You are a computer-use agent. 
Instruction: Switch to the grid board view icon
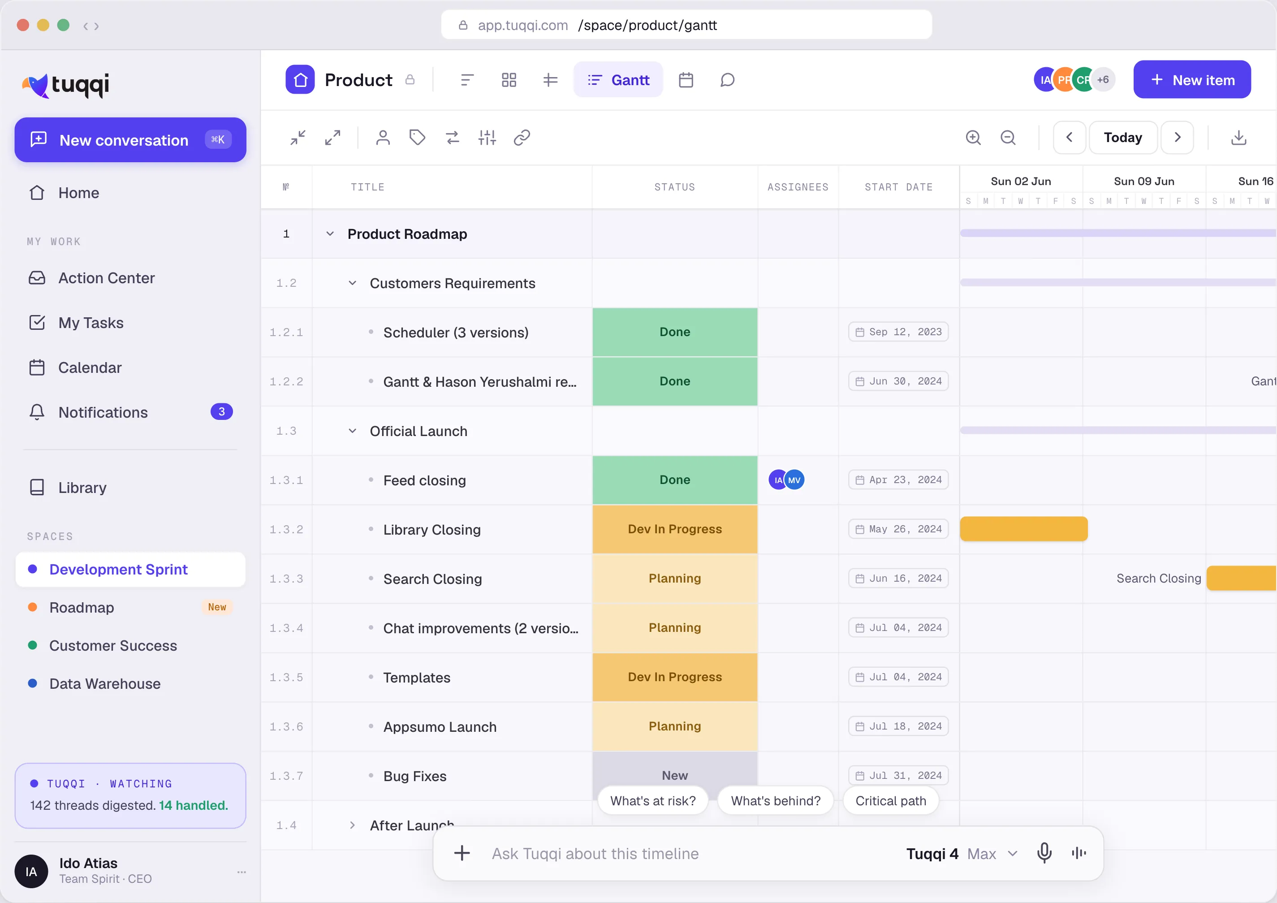pos(509,80)
